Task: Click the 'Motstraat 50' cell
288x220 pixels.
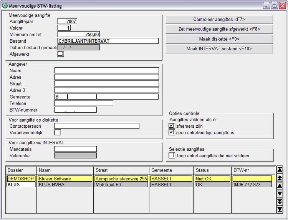Action: click(x=121, y=185)
